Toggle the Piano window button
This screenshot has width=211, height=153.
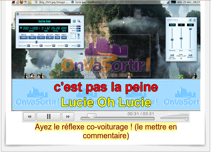coord(79,46)
